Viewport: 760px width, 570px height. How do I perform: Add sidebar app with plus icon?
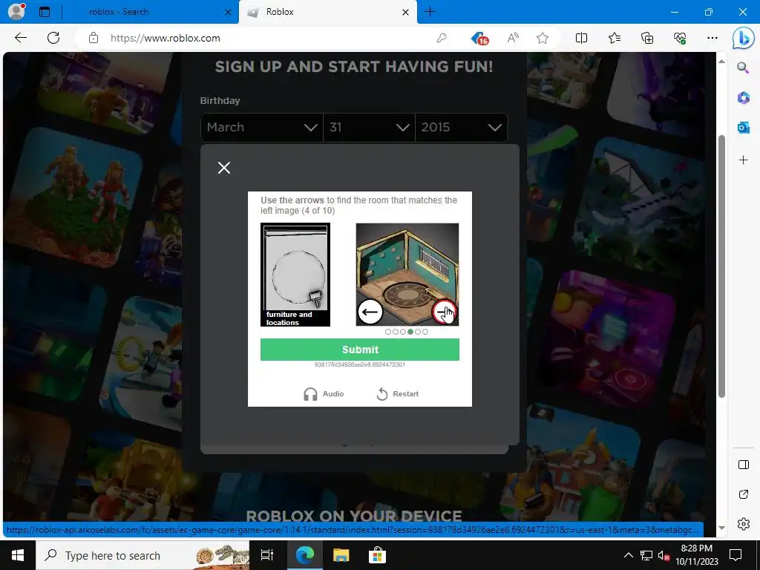coord(743,160)
